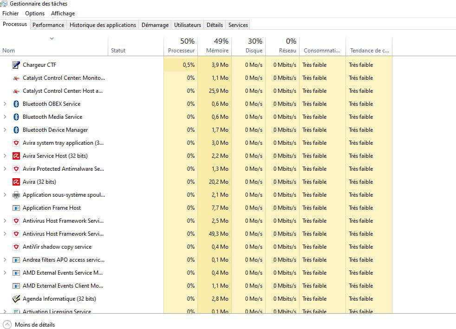Expand Avira Protected Antimalware Service group

[5, 169]
